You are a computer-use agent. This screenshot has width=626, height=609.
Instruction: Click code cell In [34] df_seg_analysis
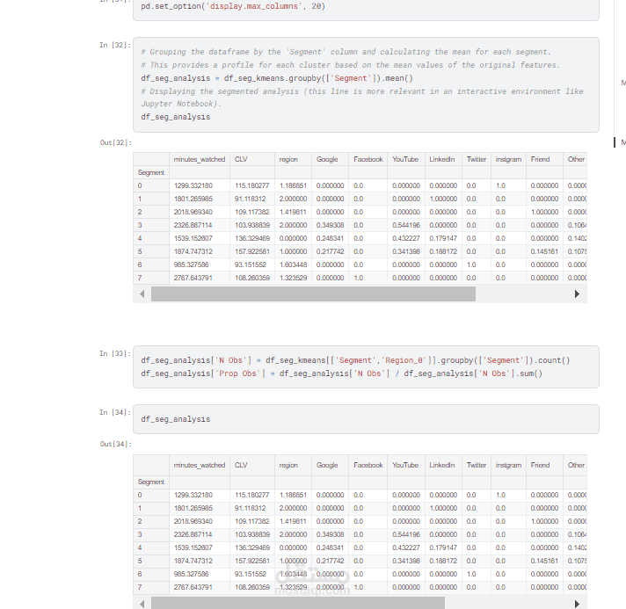pyautogui.click(x=366, y=419)
